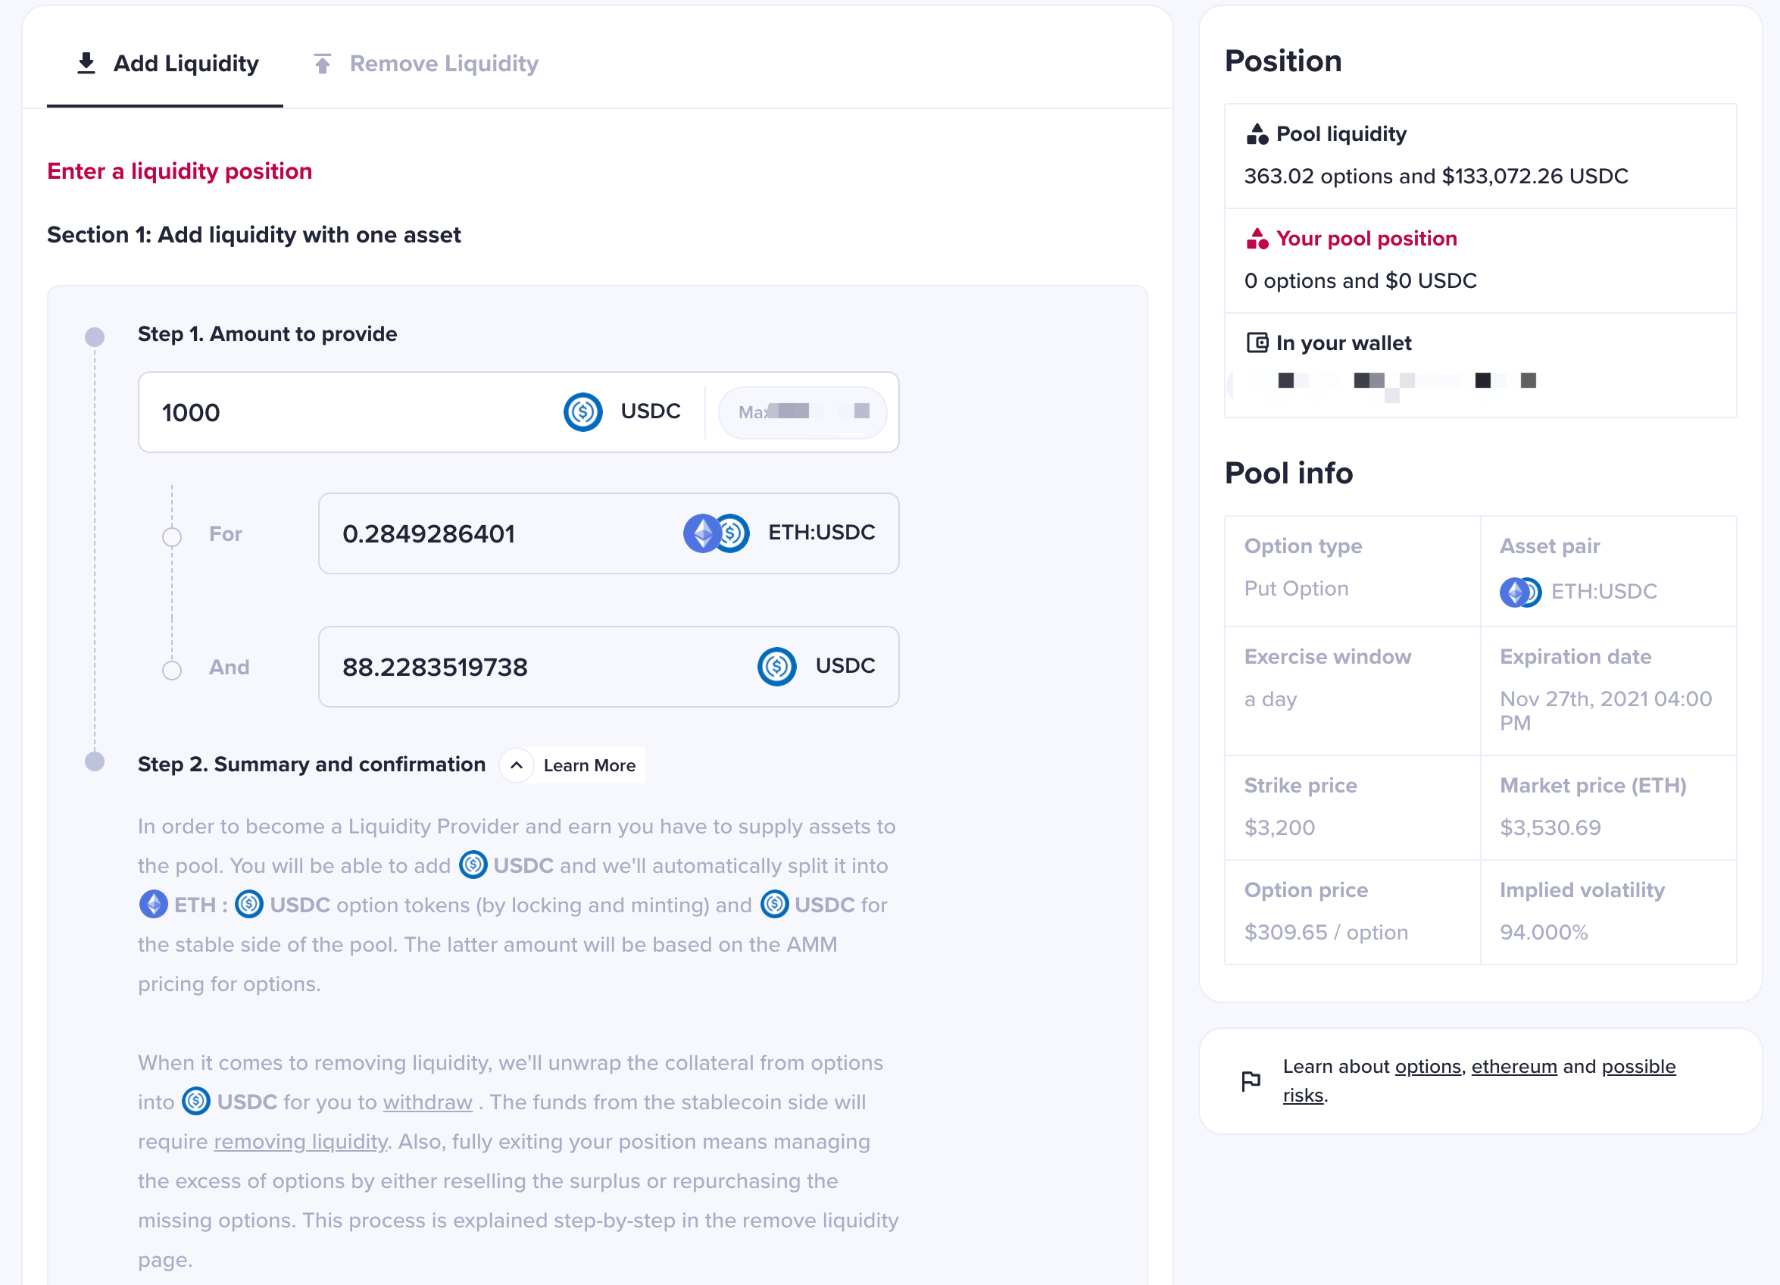1780x1285 pixels.
Task: Click the USDC icon in the And field
Action: [776, 667]
